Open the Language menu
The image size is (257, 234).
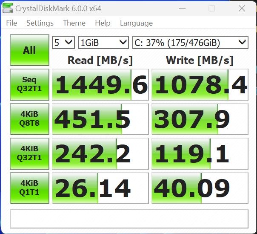point(136,23)
